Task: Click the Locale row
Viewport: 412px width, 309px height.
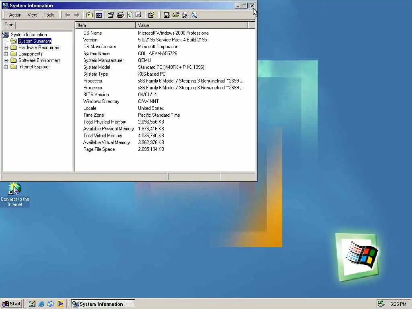Action: (165, 108)
